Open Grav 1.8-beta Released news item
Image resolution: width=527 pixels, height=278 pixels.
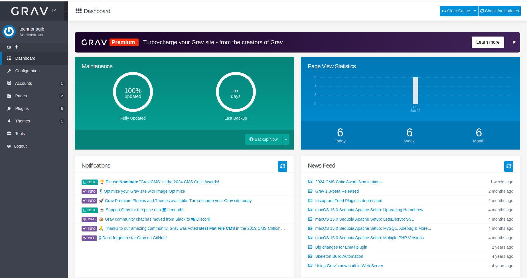337,191
